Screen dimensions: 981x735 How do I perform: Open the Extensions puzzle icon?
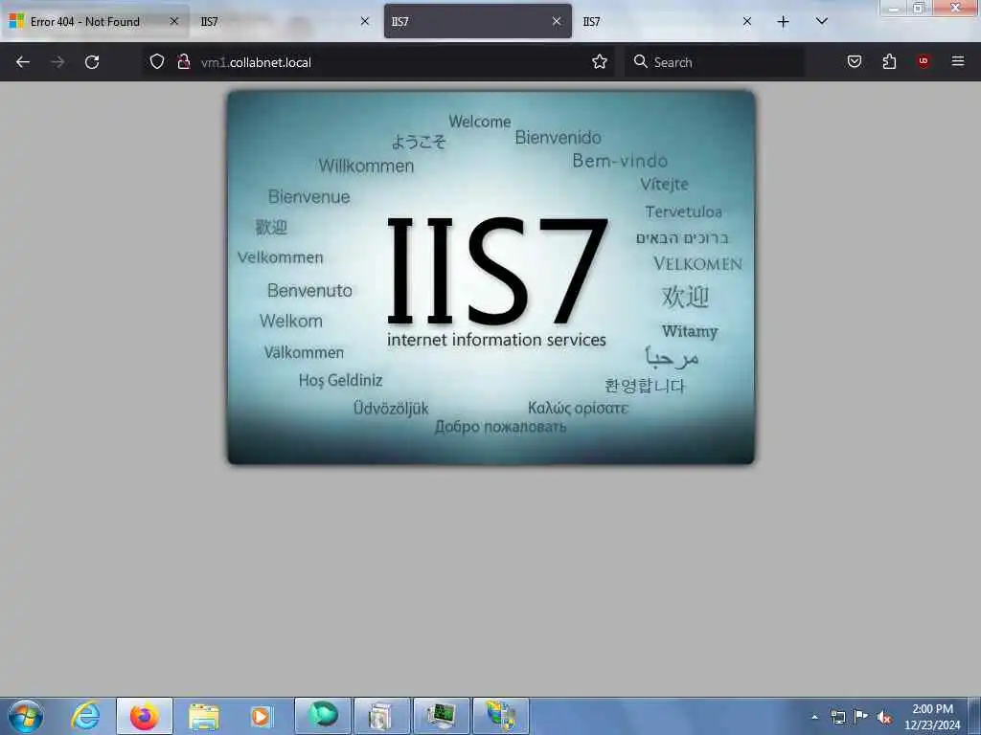889,61
